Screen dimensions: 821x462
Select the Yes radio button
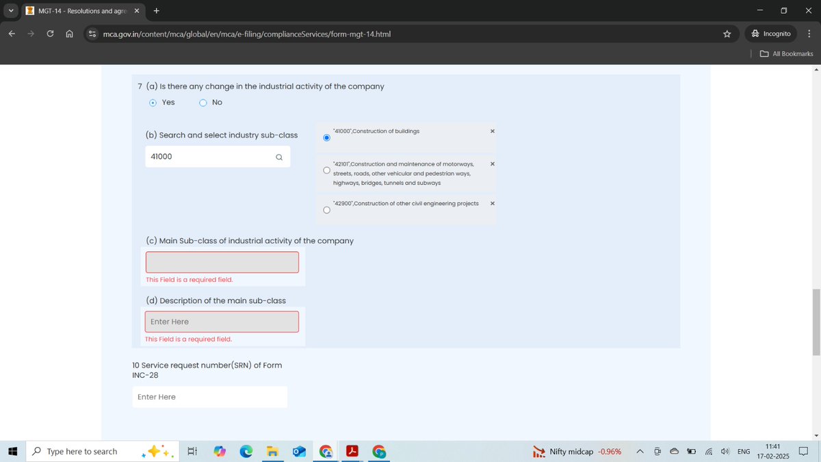coord(153,103)
